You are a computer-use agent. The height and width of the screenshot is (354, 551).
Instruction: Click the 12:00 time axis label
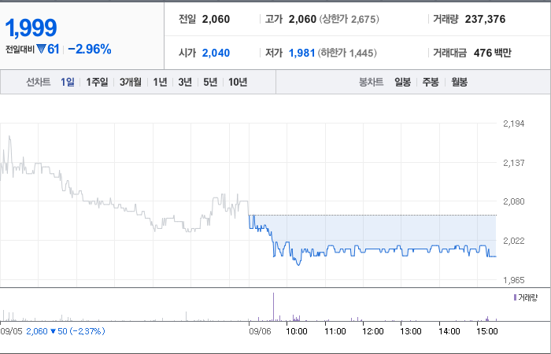click(x=373, y=331)
